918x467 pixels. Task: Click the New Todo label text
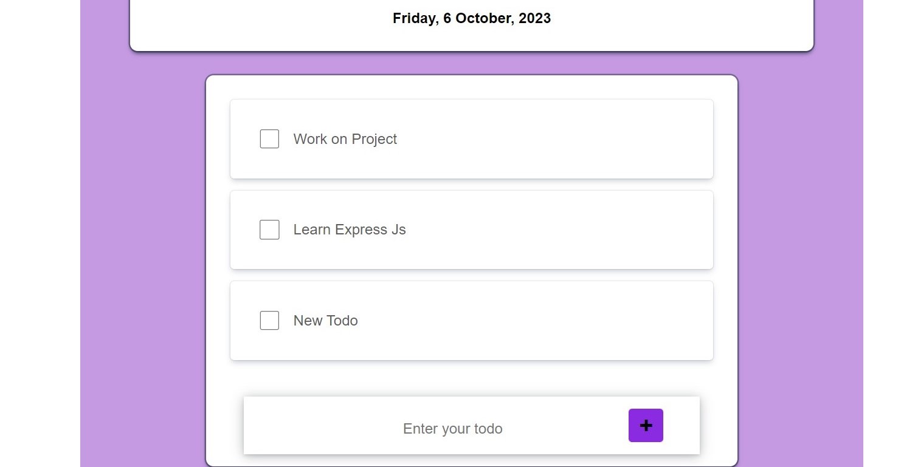325,321
